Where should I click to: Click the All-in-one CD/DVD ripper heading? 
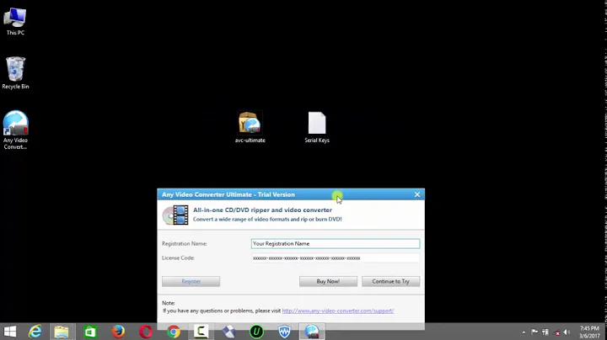[262, 210]
